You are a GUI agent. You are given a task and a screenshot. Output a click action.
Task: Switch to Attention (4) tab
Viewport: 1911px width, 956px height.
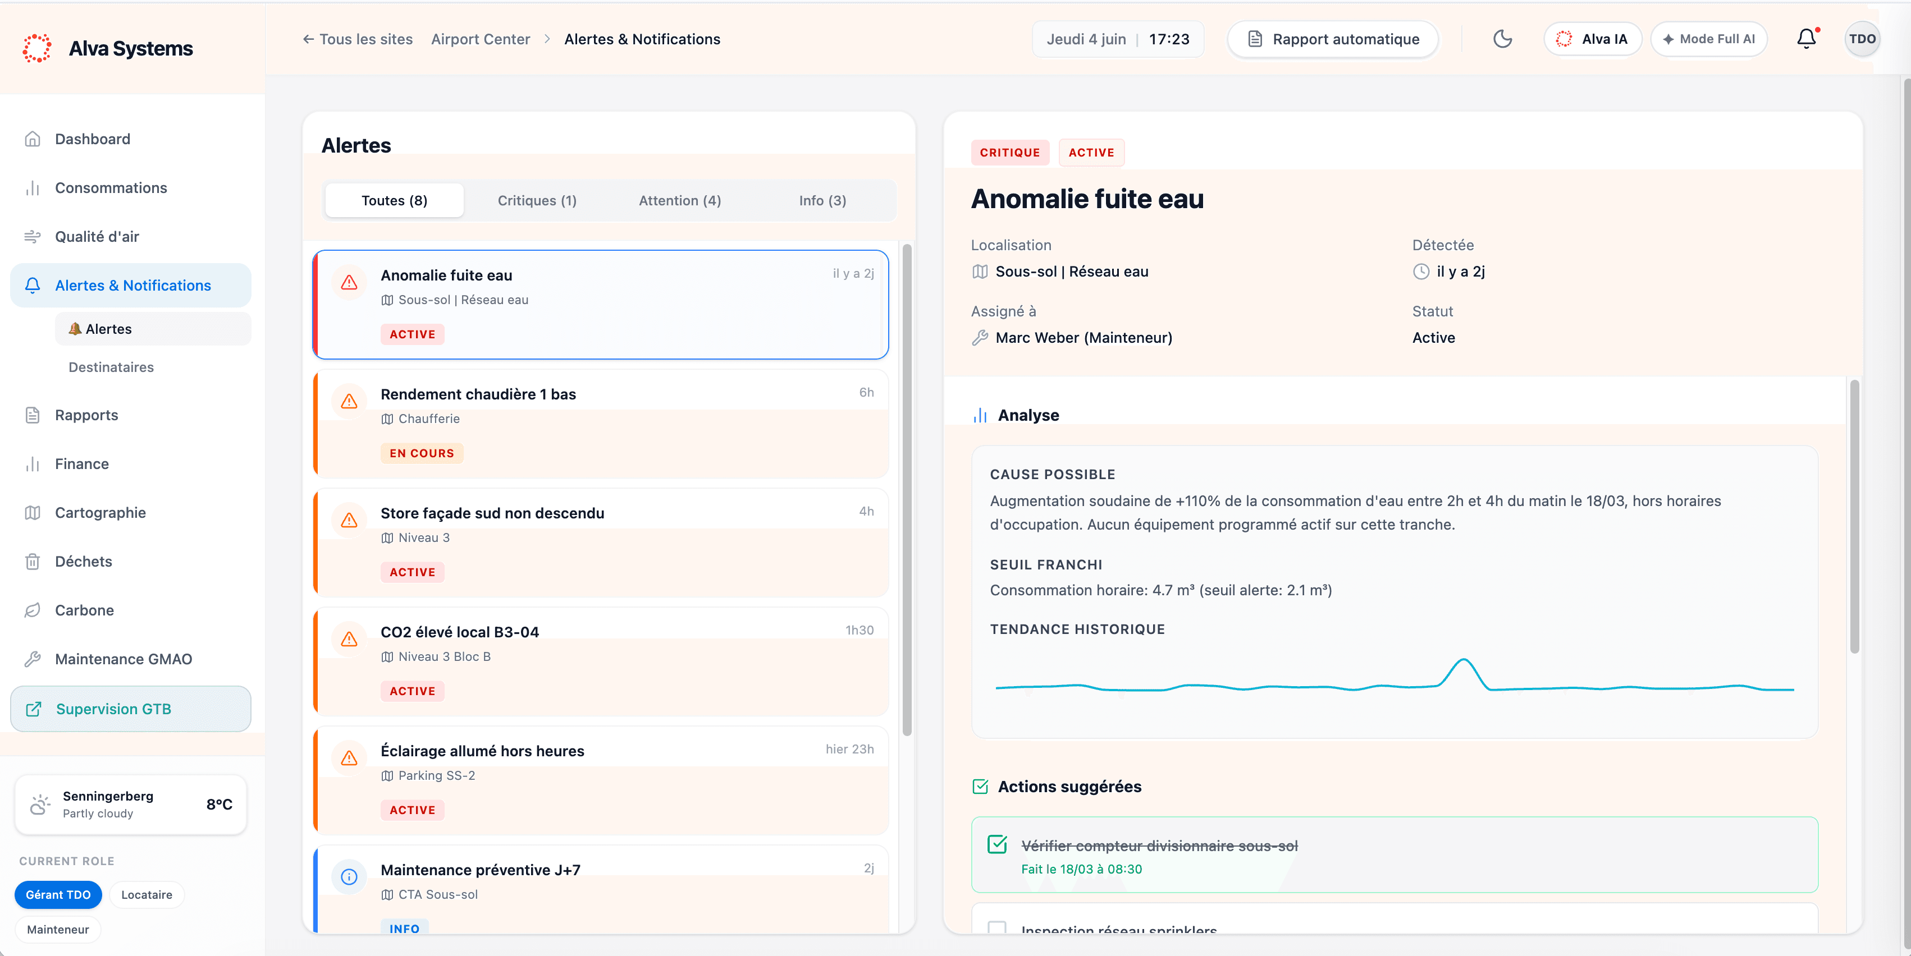[x=679, y=201]
